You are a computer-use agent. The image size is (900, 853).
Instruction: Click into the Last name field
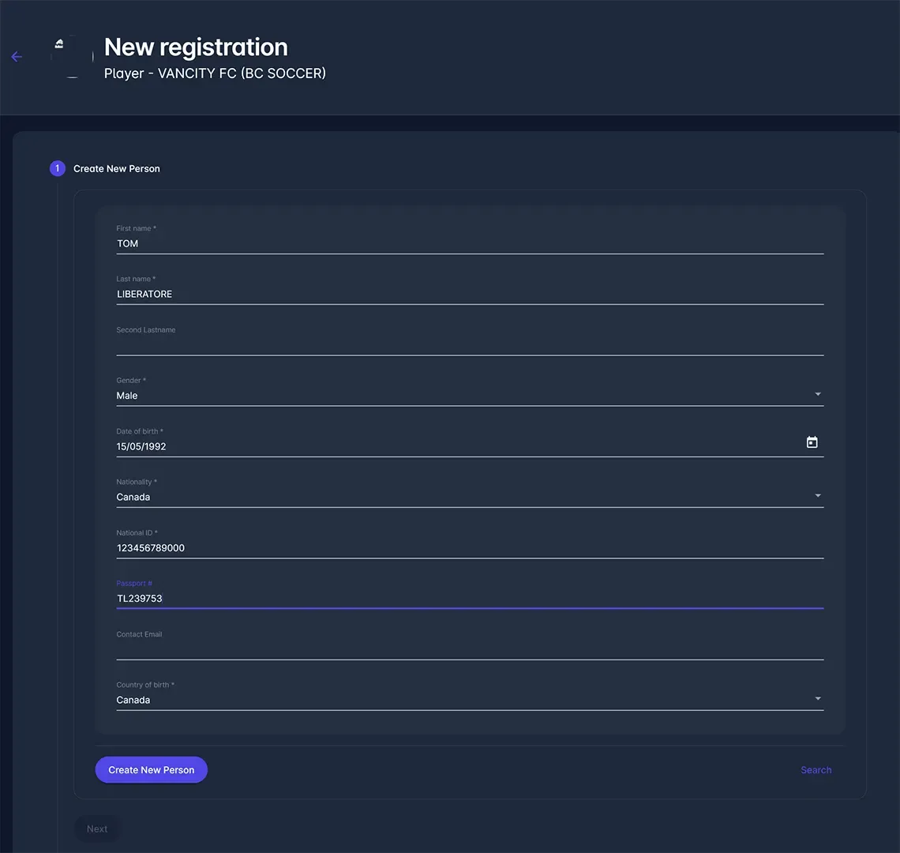pyautogui.click(x=469, y=294)
